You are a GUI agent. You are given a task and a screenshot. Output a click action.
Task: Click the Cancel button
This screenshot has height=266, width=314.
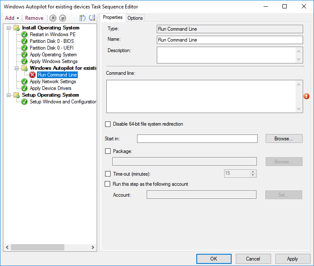(x=253, y=259)
